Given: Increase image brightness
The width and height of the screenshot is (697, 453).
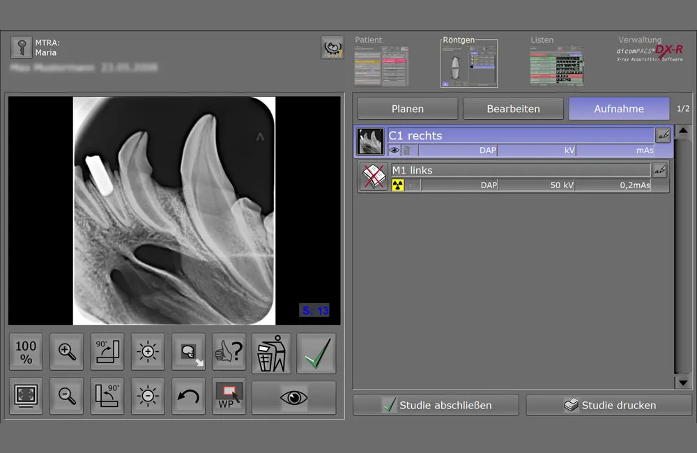Looking at the screenshot, I should coord(148,352).
